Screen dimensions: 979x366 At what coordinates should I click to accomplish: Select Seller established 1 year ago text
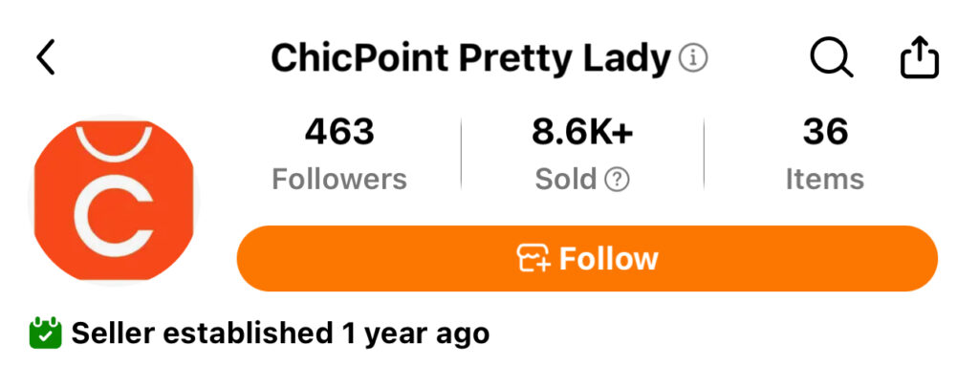pyautogui.click(x=280, y=334)
